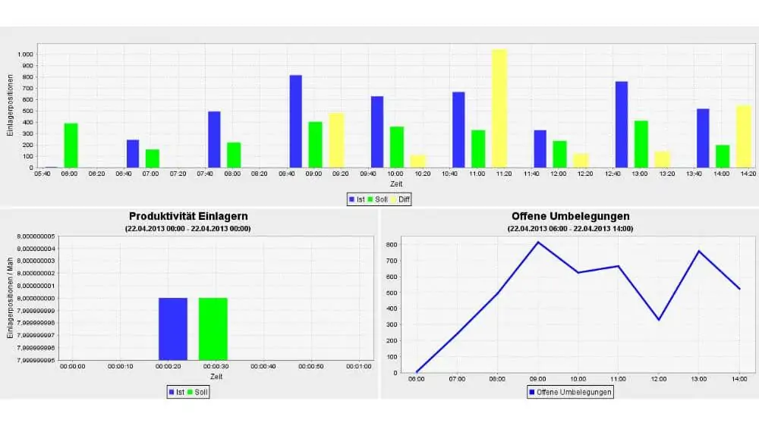Click the blue Ist legend swatch in top chart

click(351, 199)
